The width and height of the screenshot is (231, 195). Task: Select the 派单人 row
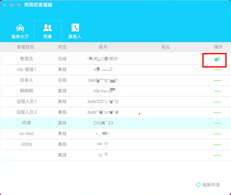(x=115, y=80)
